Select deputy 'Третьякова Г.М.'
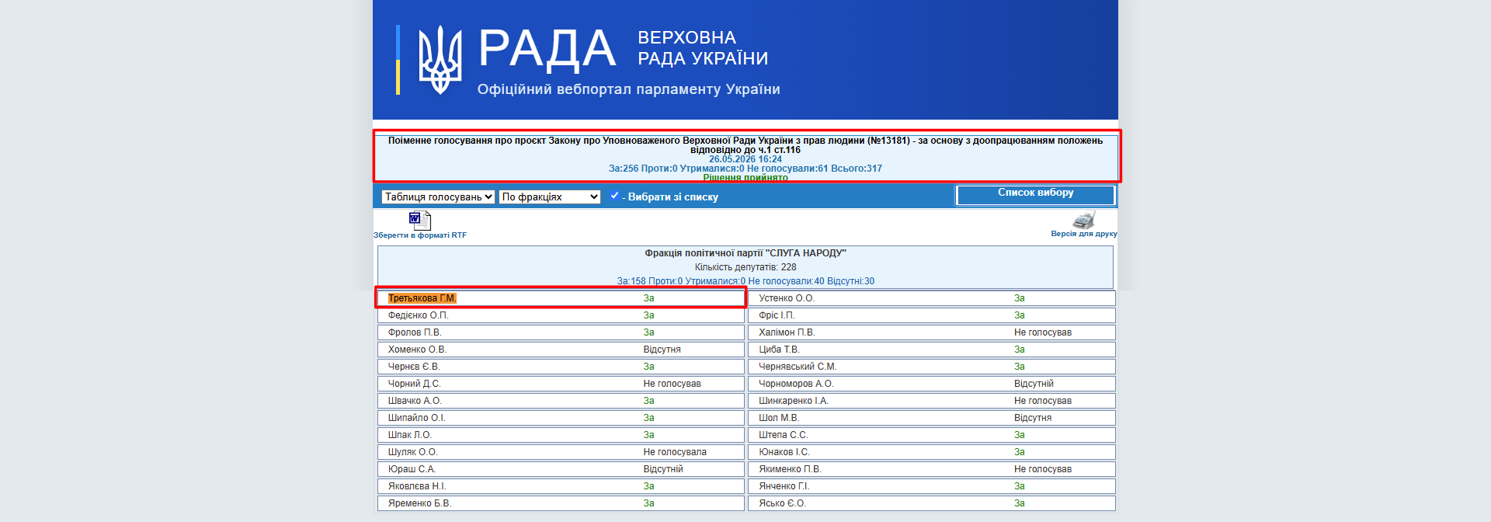The width and height of the screenshot is (1491, 522). [x=422, y=298]
